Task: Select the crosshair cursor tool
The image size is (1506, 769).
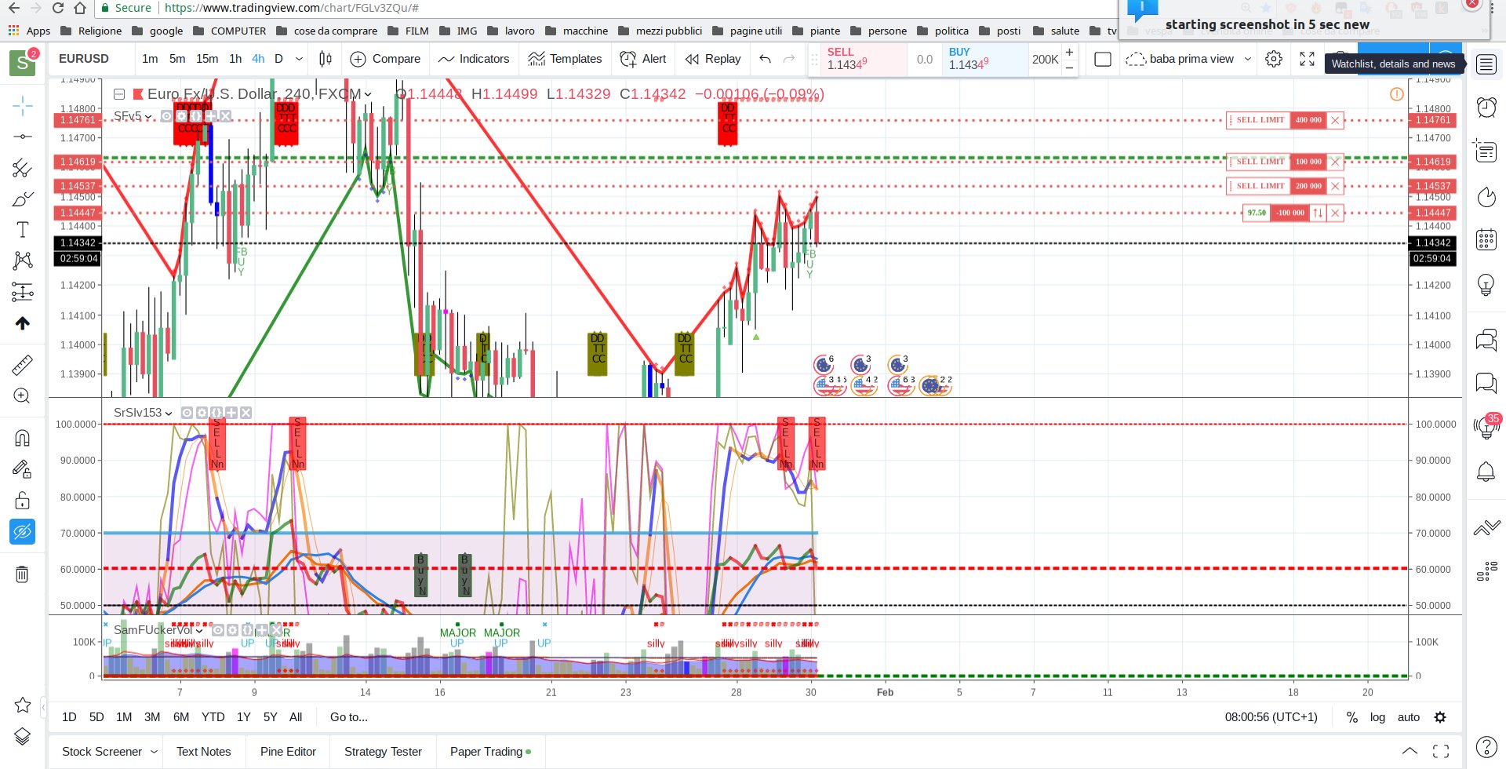Action: click(x=23, y=105)
